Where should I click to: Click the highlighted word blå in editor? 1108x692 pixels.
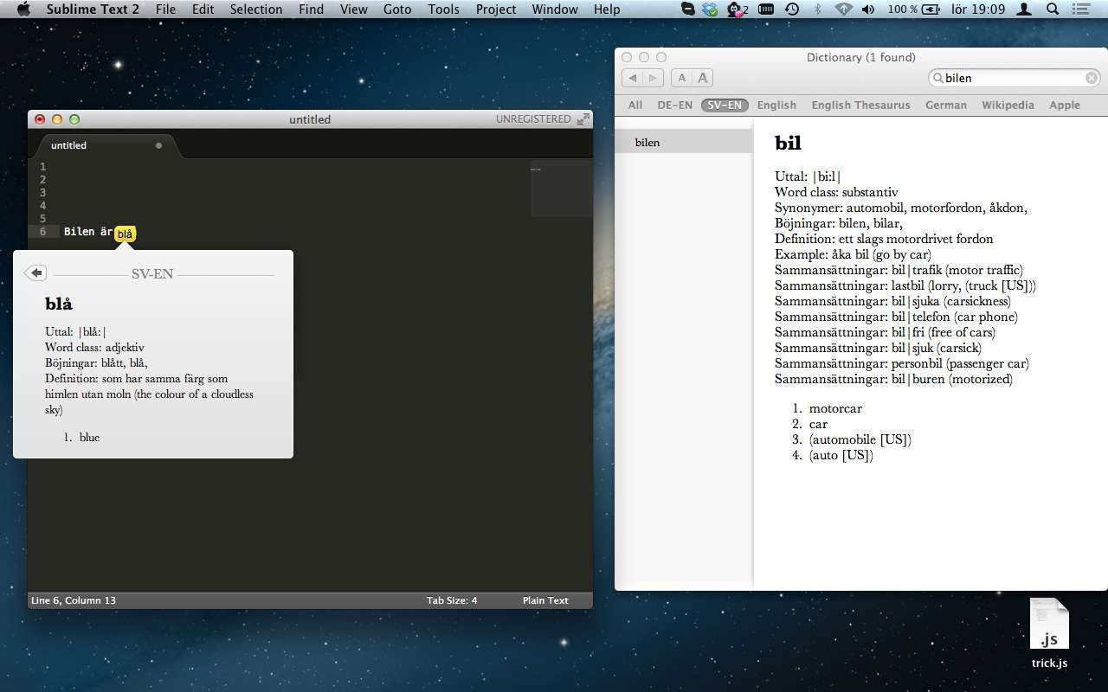tap(125, 234)
